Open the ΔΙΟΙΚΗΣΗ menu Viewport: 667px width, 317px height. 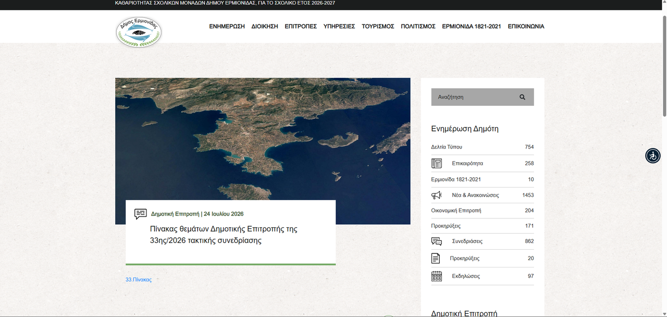265,26
